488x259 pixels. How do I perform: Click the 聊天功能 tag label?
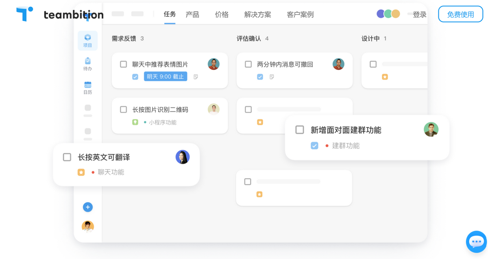coord(111,172)
